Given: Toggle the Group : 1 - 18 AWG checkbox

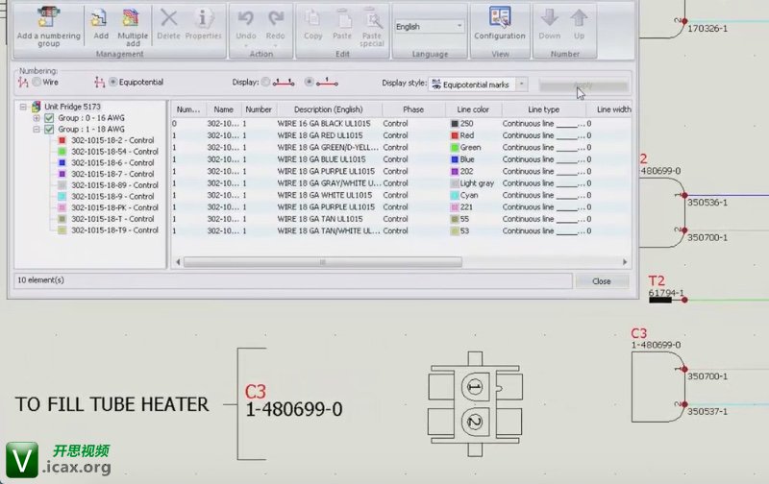Looking at the screenshot, I should coord(50,129).
